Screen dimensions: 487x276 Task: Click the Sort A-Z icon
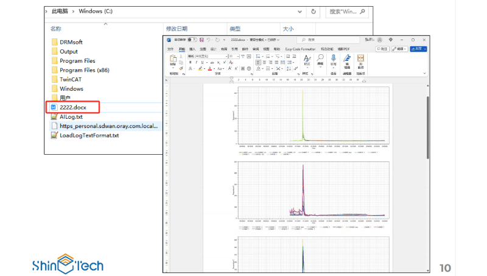coord(289,68)
